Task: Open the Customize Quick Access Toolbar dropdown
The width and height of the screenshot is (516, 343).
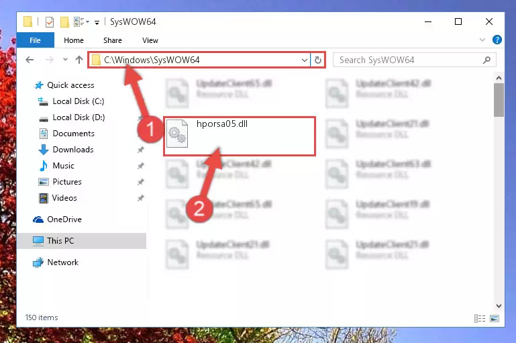Action: [97, 22]
